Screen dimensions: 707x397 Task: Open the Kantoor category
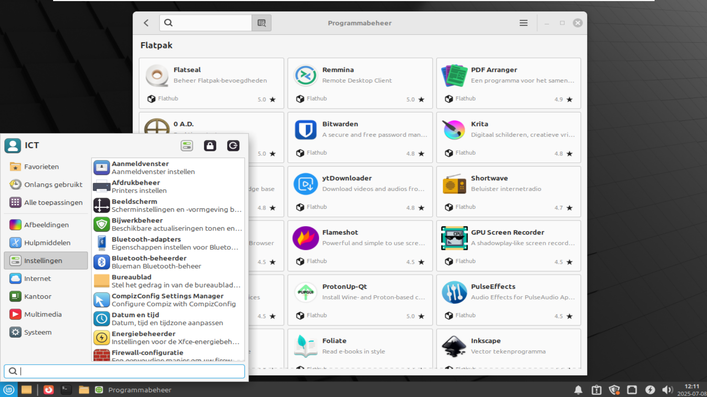46,296
